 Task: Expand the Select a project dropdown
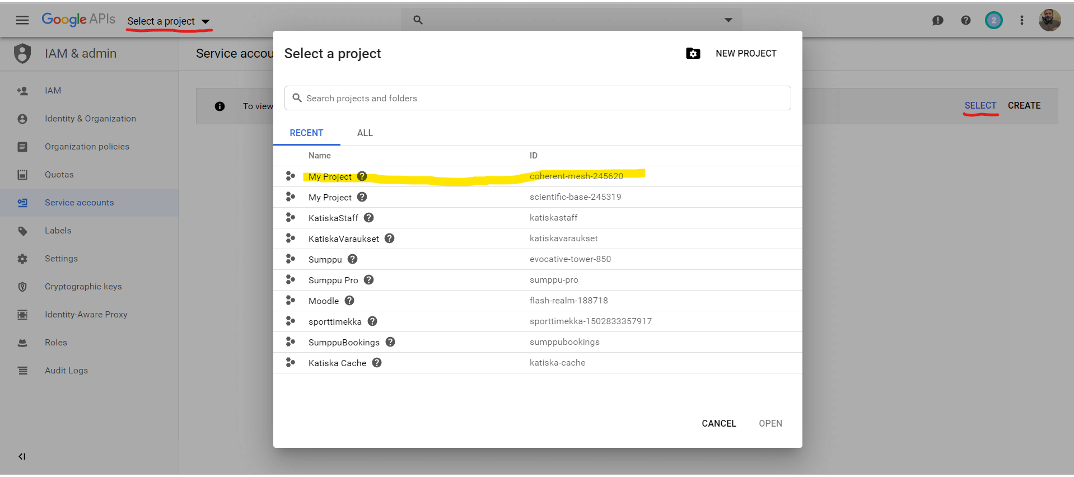[168, 21]
